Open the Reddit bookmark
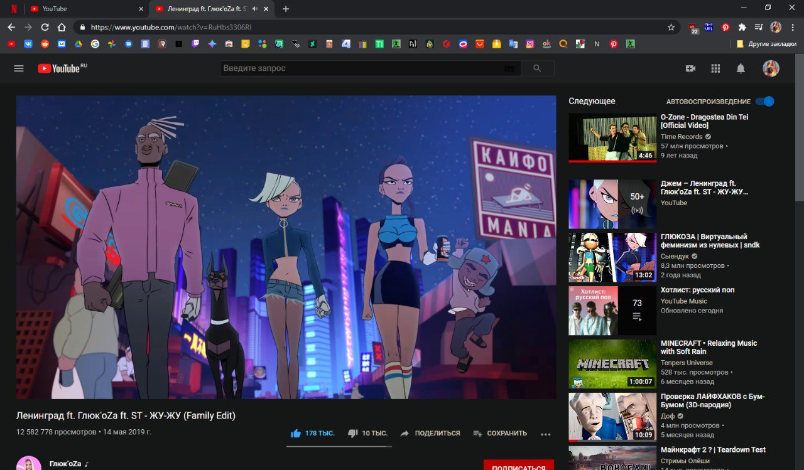 45,44
